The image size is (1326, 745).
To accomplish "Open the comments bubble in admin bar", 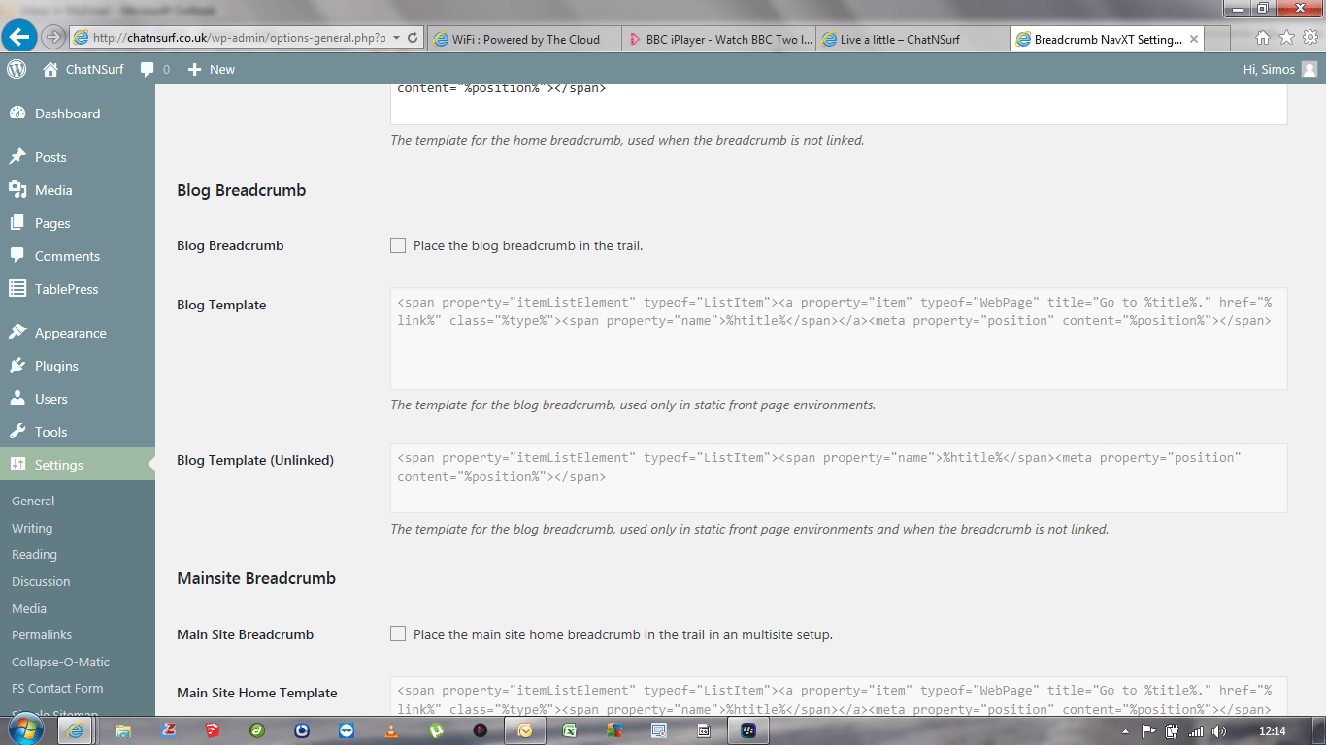I will 148,69.
